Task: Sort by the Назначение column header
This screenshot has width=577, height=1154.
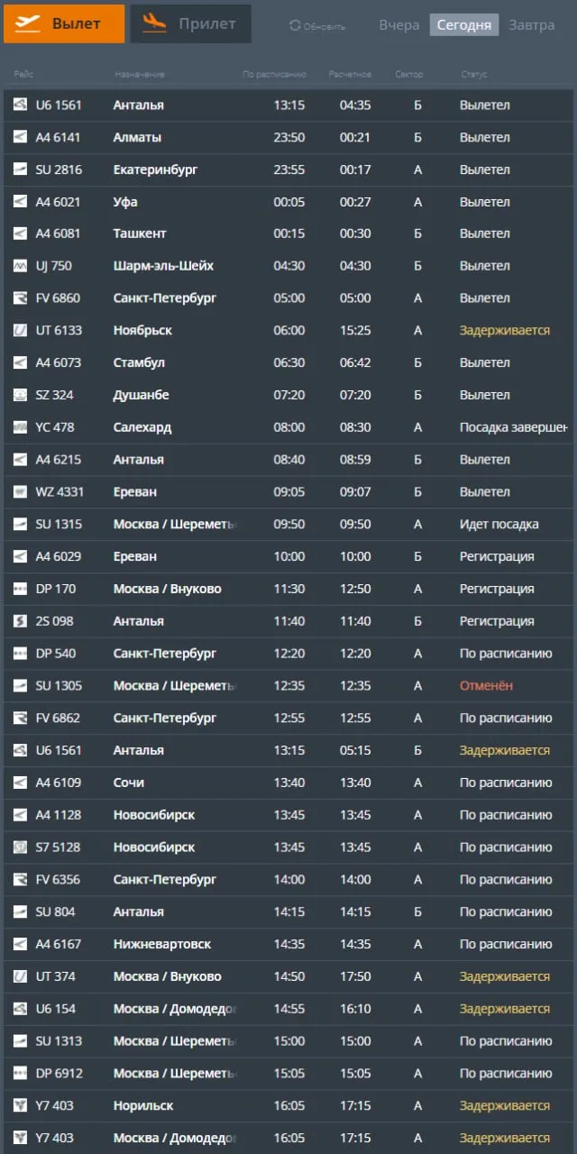Action: pos(140,74)
